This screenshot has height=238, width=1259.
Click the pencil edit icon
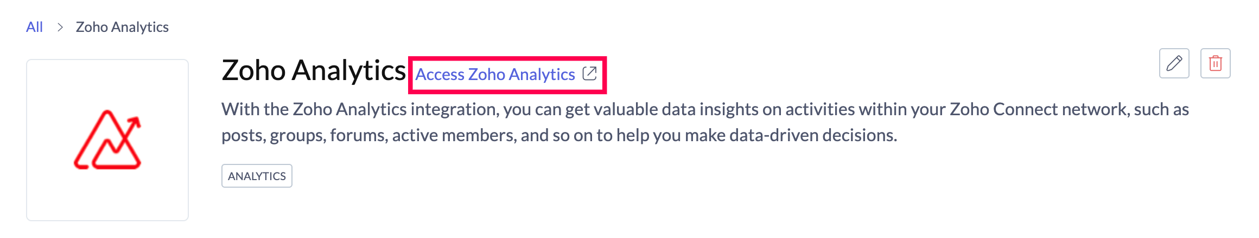(x=1174, y=63)
